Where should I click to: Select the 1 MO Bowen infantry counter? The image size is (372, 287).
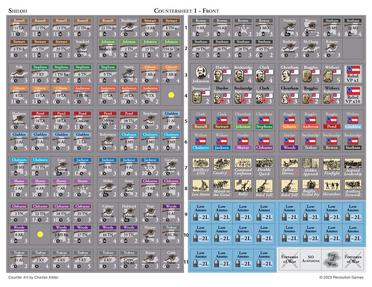[264, 27]
